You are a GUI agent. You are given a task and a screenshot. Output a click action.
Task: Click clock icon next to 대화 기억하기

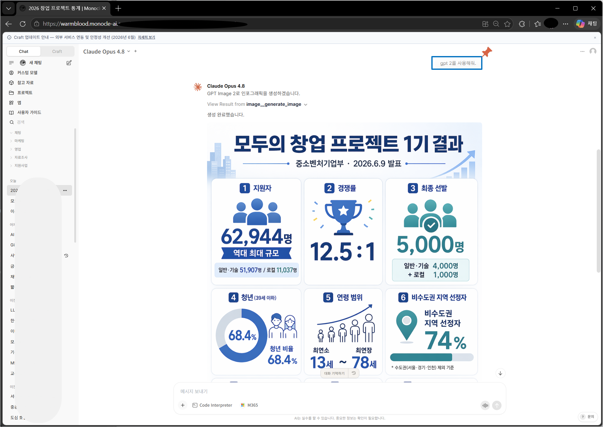[354, 373]
